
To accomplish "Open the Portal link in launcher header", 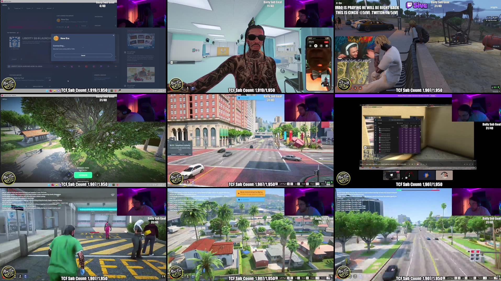I will point(39,8).
